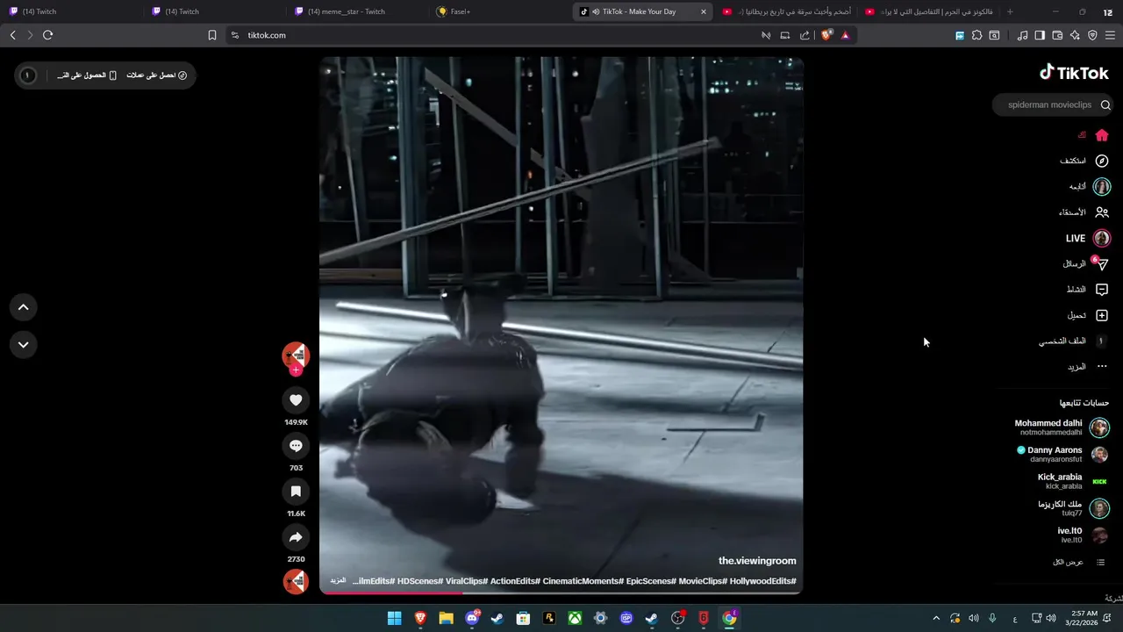Open the Profile item in the sidebar
This screenshot has height=632, width=1123.
coord(1075,341)
